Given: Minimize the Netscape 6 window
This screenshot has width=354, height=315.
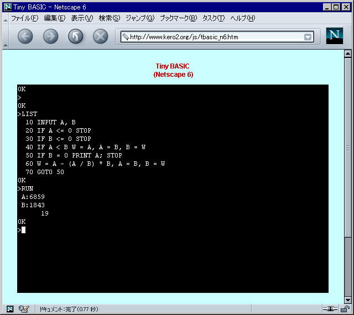Looking at the screenshot, I should pos(327,7).
